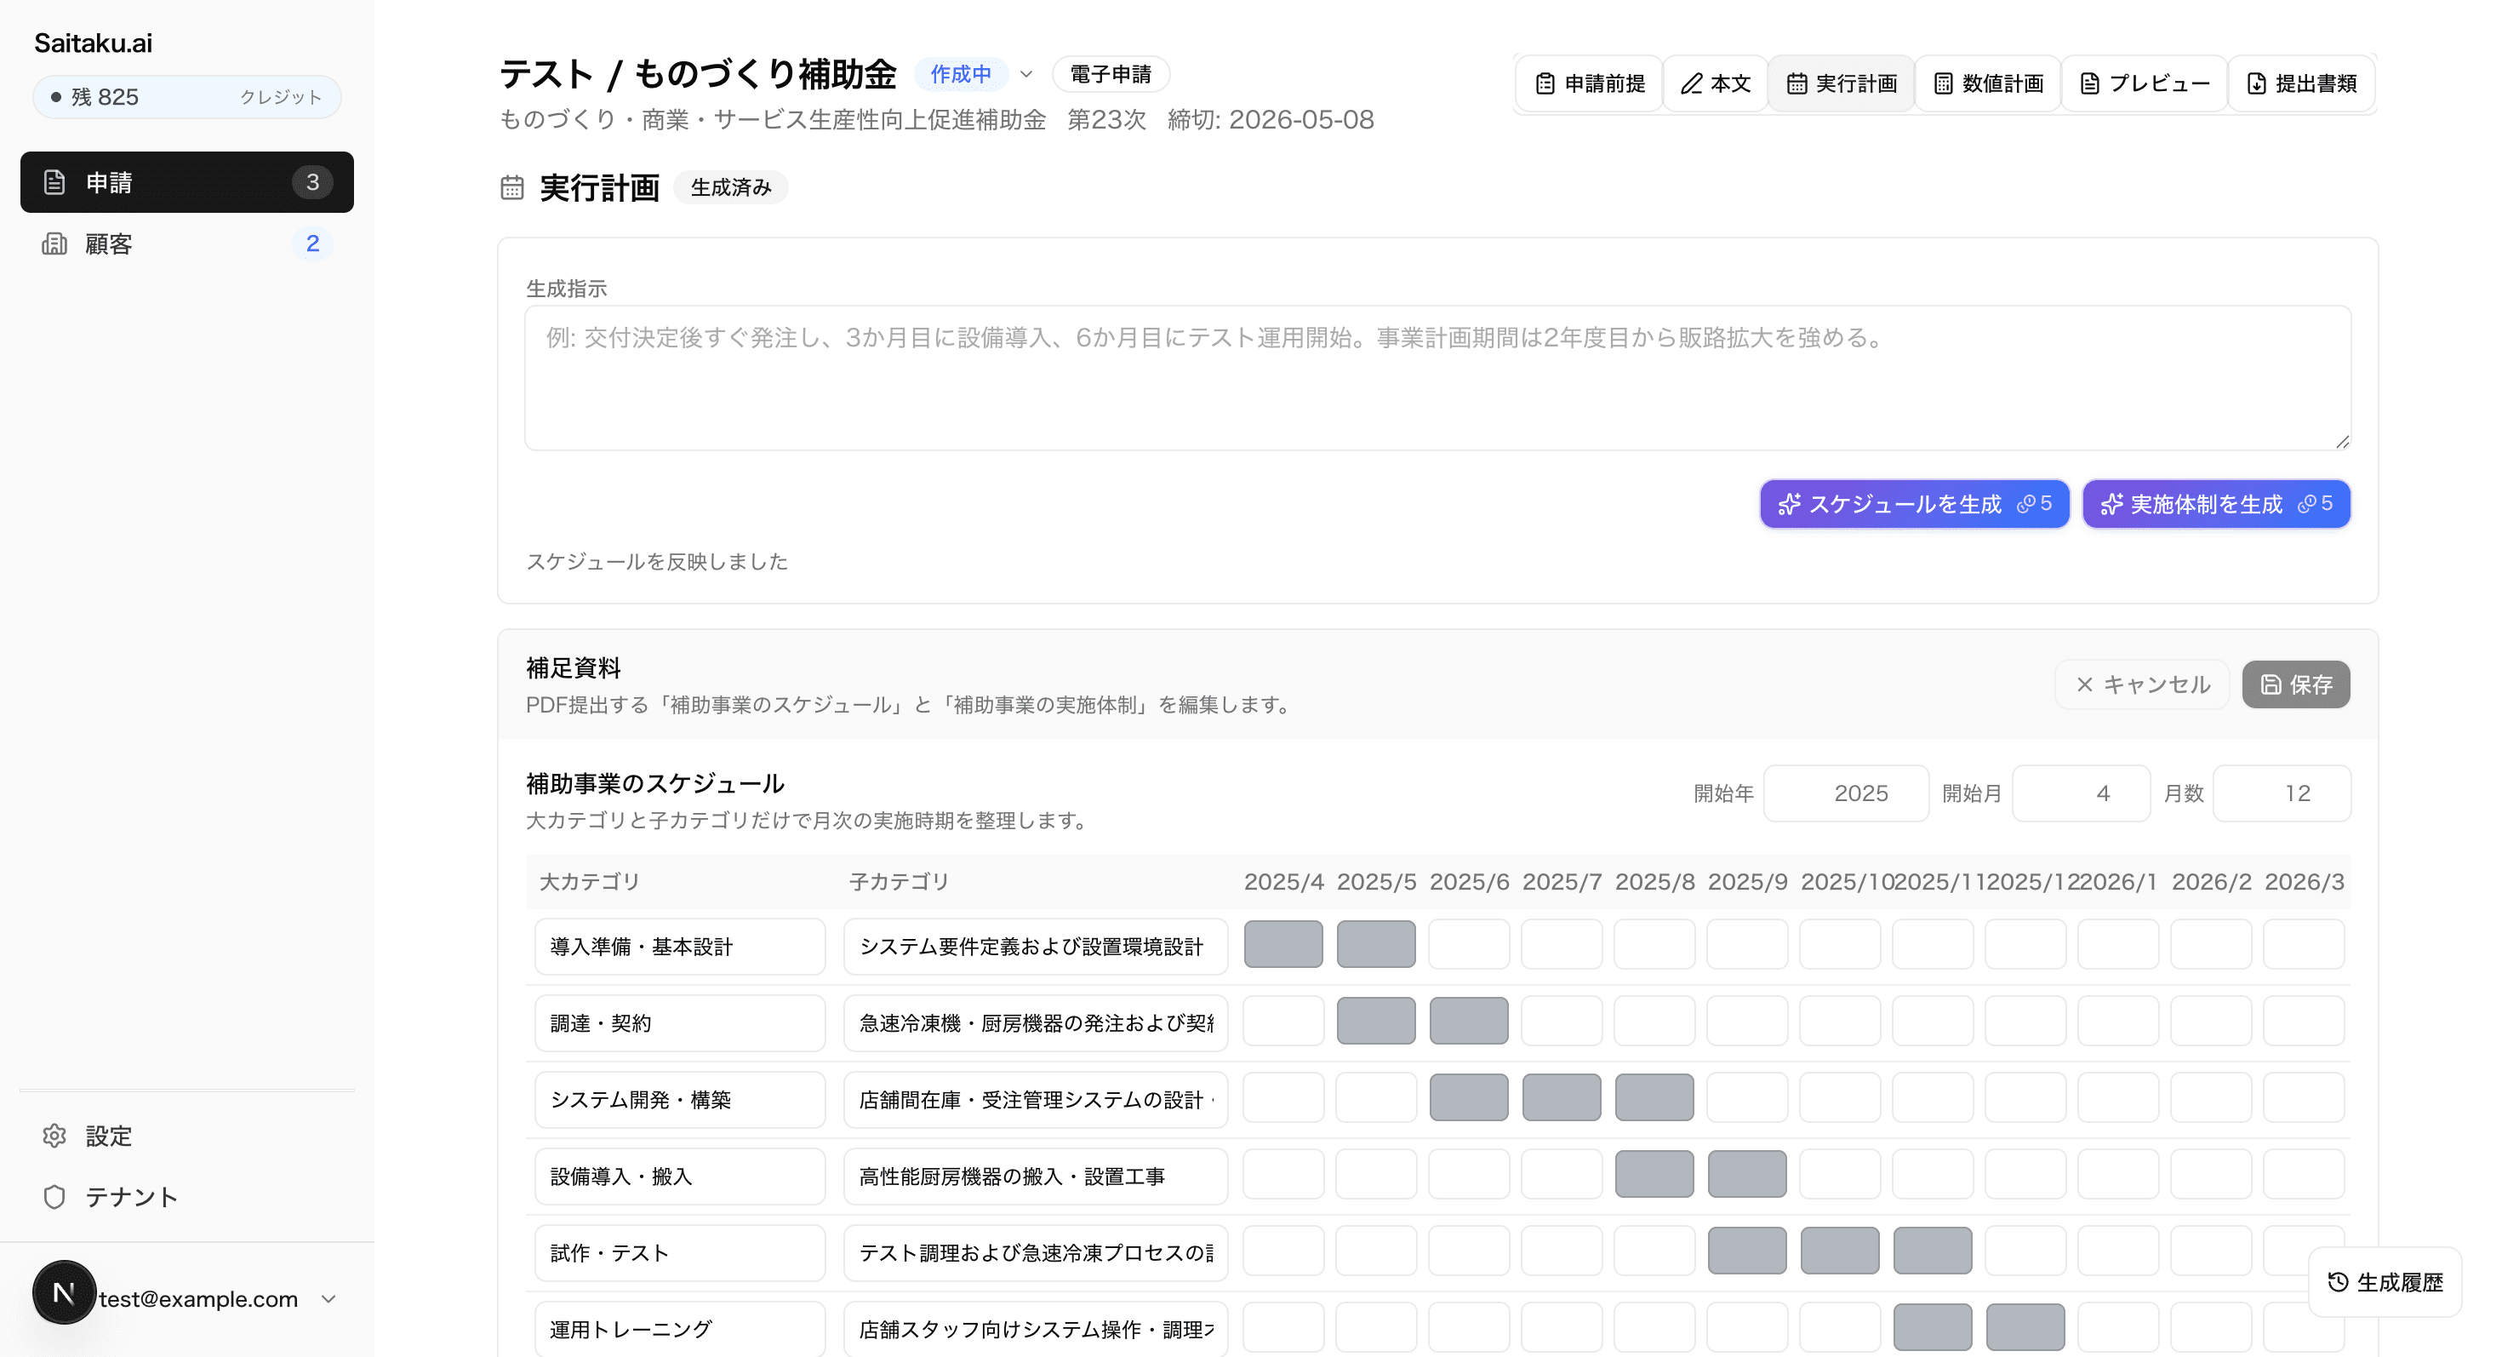The height and width of the screenshot is (1357, 2502).
Task: Switch to the プレビュー tab
Action: [x=2144, y=83]
